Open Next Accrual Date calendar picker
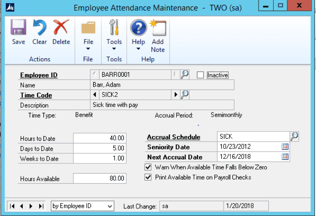316x216 pixels. pos(285,157)
